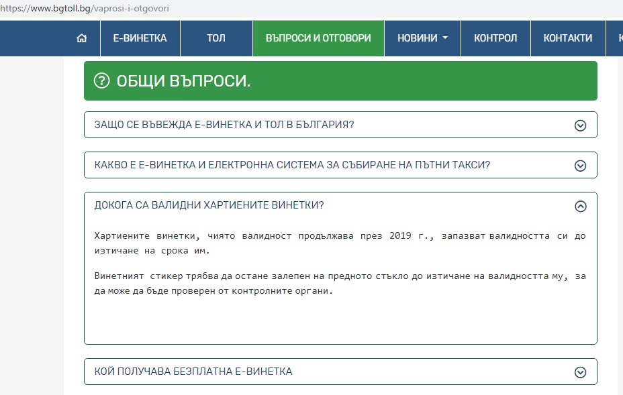Select ВЪПРОСИ И ОТГОВОРИ tab
Viewport: 623px width, 395px height.
[x=318, y=38]
